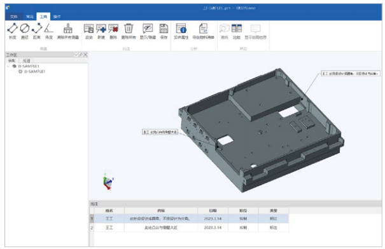Save annotations with the floppy disk icon
The width and height of the screenshot is (385, 249).
[x=164, y=31]
